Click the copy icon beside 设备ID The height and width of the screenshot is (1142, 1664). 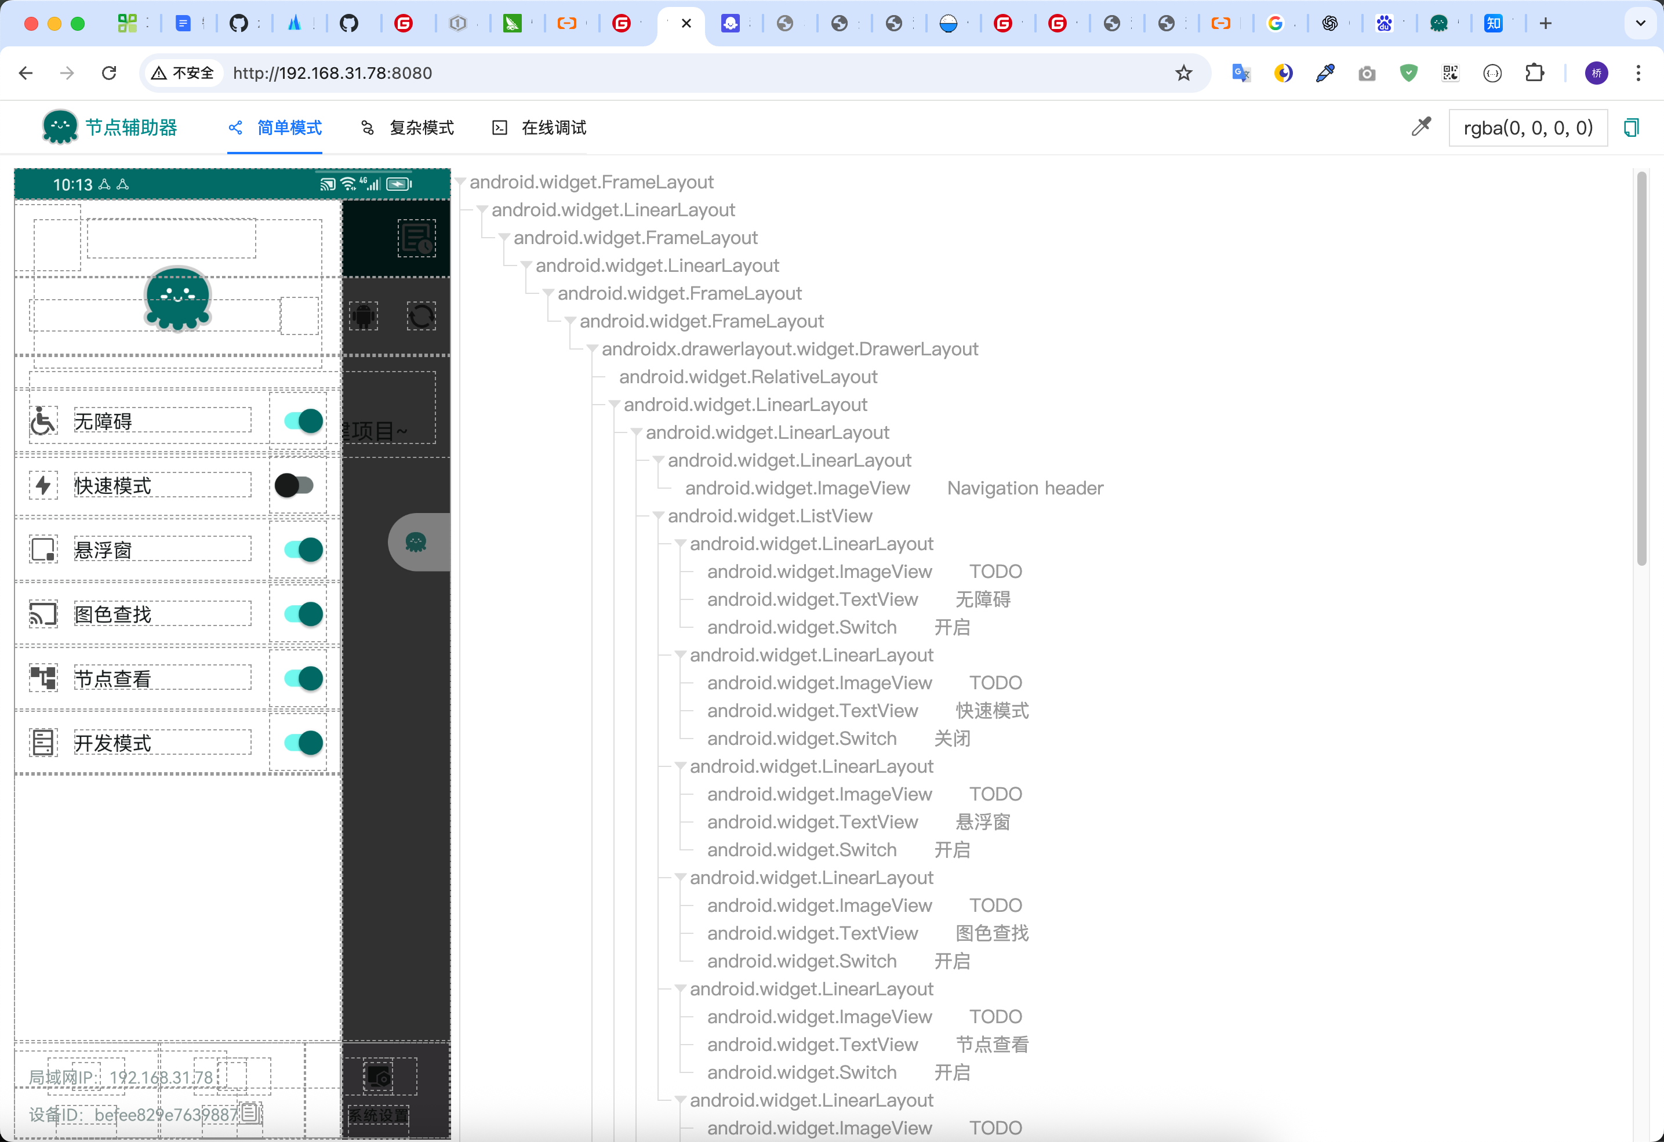(x=250, y=1112)
